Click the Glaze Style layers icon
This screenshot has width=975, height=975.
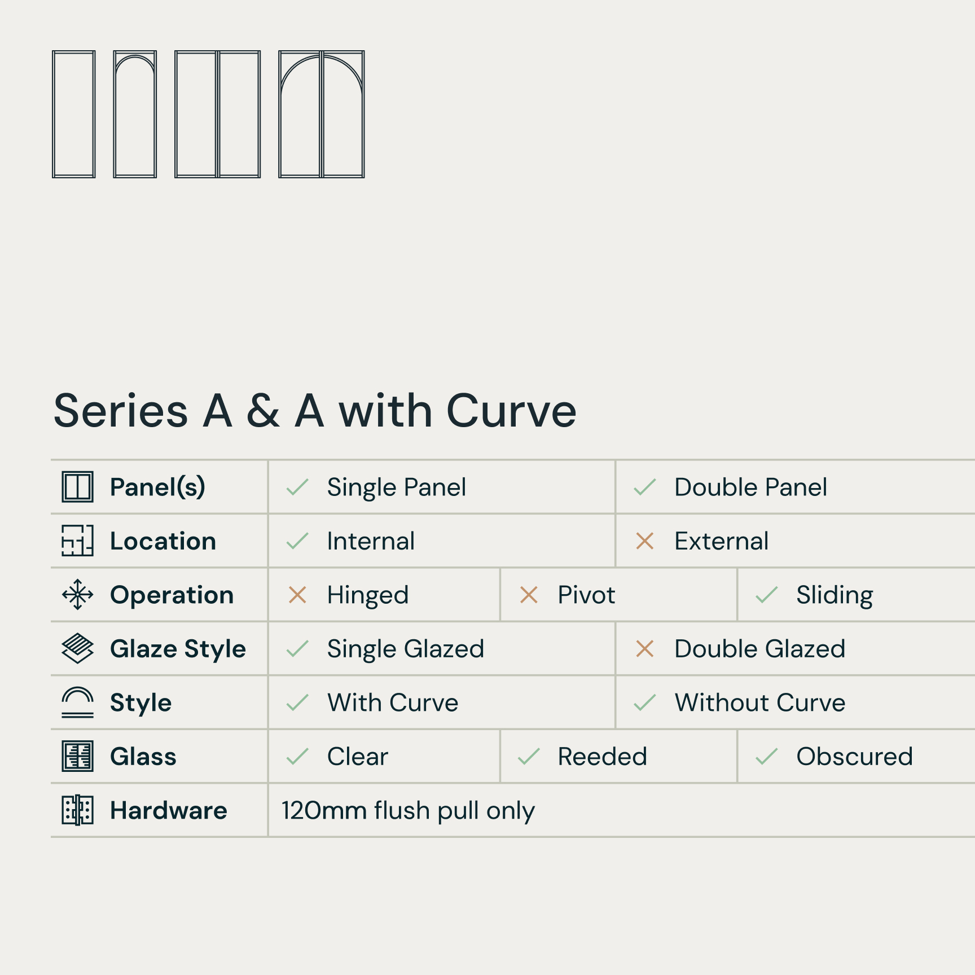coord(77,648)
